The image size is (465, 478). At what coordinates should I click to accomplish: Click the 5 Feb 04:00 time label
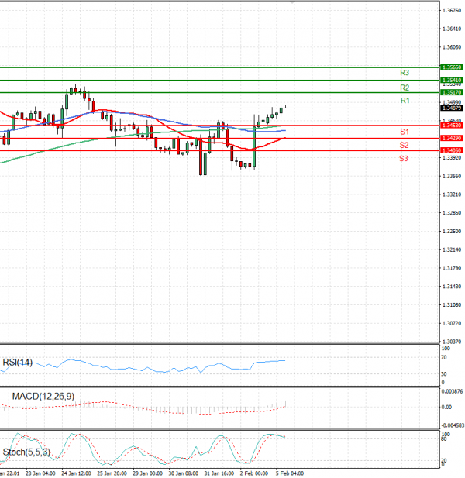click(x=290, y=473)
